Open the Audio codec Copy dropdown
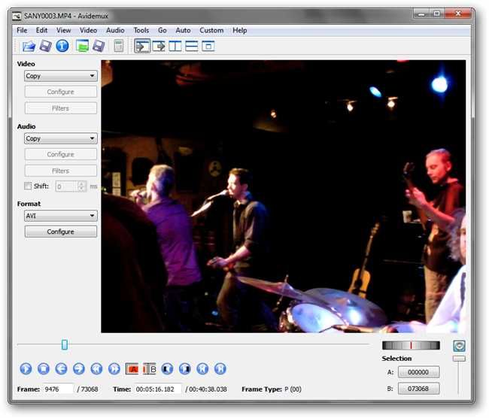Viewport: 489px width, 418px height. [x=60, y=138]
